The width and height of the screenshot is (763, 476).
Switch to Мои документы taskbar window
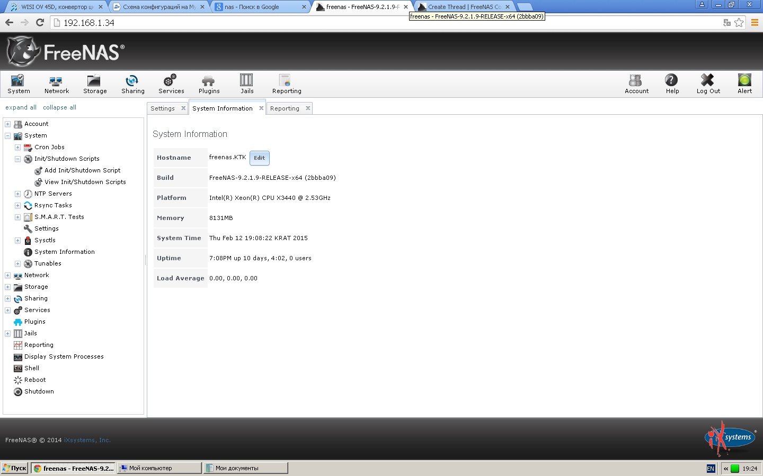[246, 468]
